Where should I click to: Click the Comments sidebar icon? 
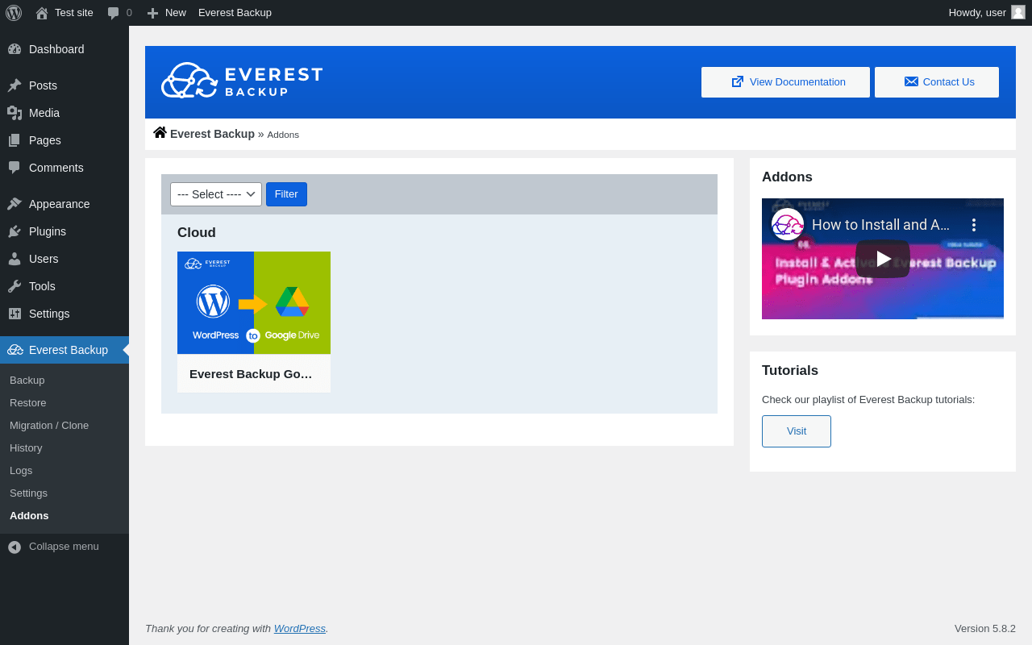point(15,168)
